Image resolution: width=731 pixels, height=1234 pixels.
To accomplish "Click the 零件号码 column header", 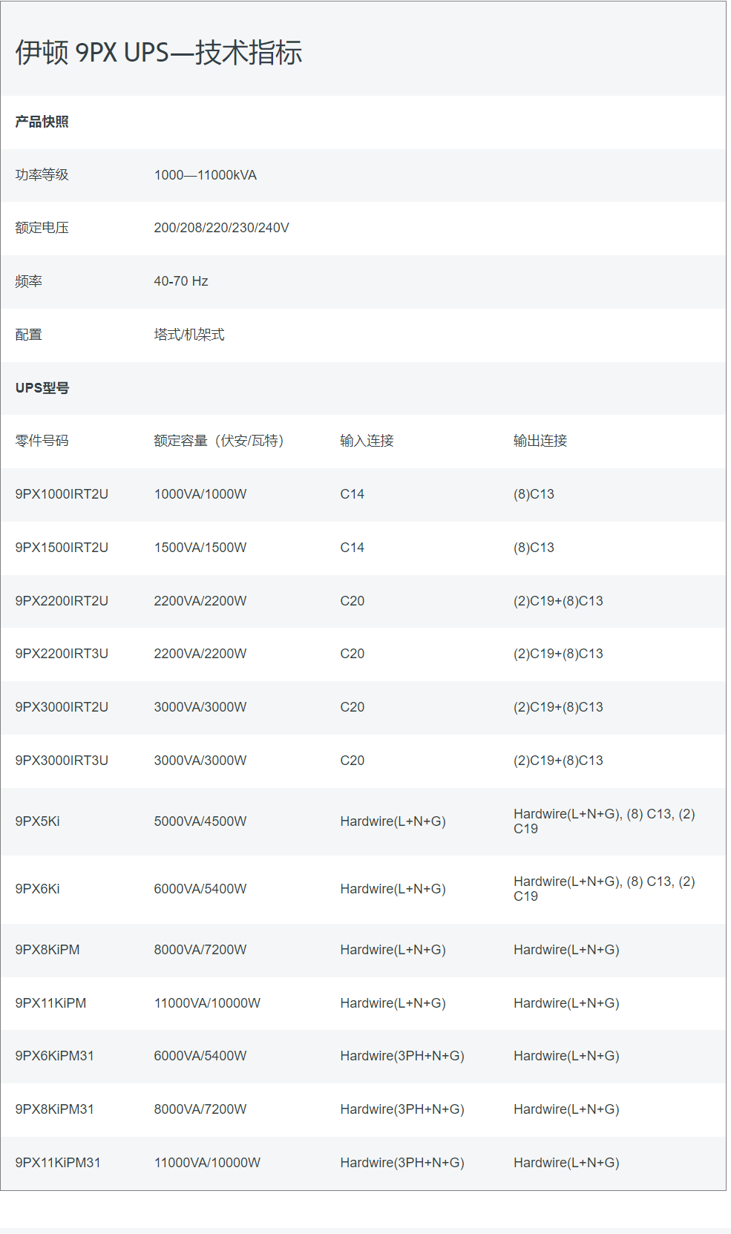I will click(x=42, y=441).
